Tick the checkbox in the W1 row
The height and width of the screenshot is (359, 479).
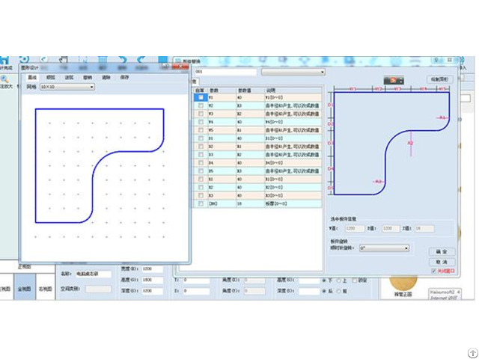[200, 97]
